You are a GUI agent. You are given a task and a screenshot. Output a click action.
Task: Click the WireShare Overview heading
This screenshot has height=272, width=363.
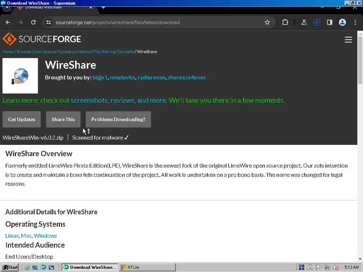click(39, 154)
